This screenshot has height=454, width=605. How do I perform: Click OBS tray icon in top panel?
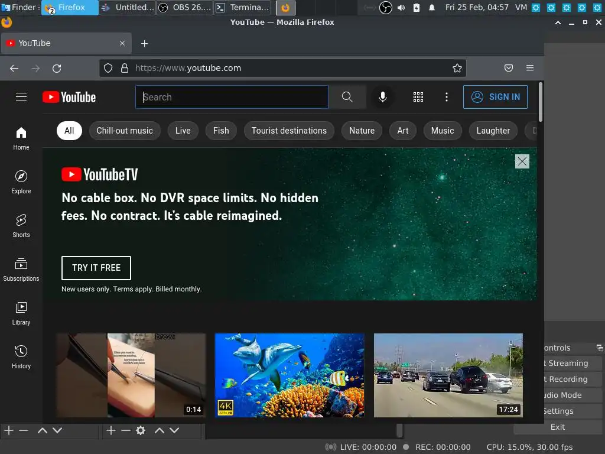385,7
